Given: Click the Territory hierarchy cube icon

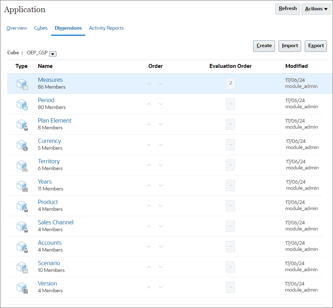Looking at the screenshot, I should [x=22, y=165].
